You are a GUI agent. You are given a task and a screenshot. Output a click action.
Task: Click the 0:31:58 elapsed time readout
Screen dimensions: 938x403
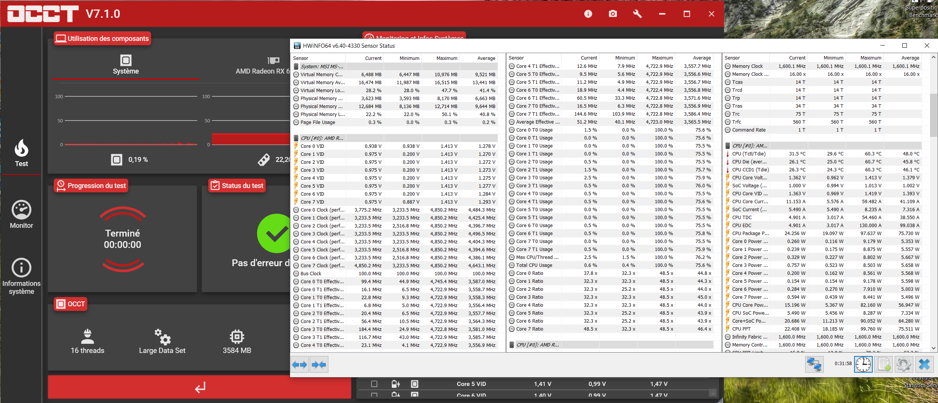(843, 364)
